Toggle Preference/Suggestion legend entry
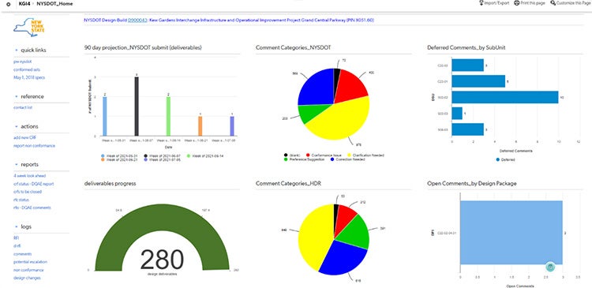This screenshot has height=288, width=592. pyautogui.click(x=305, y=159)
